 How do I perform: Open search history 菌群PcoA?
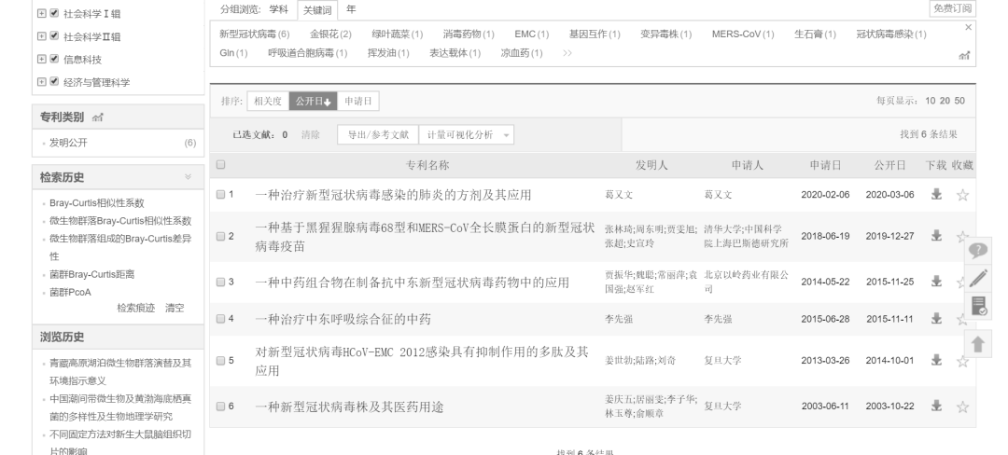[x=70, y=292]
